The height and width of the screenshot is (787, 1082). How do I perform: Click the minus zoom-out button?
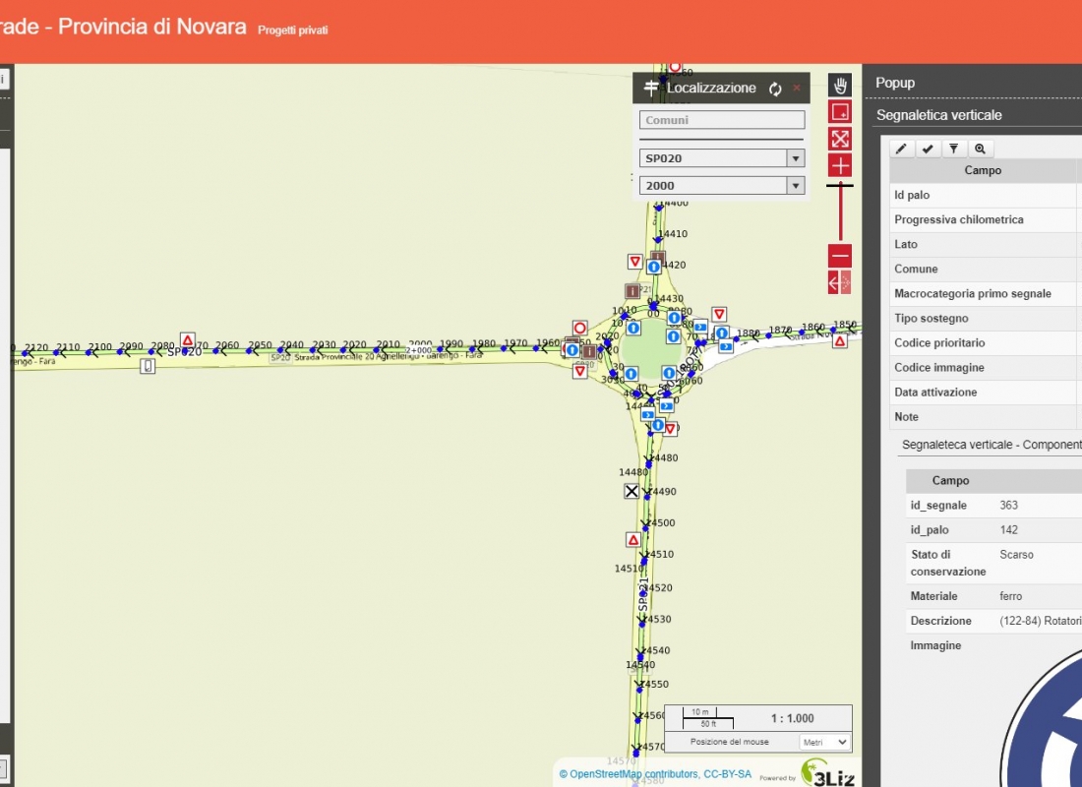(x=840, y=256)
